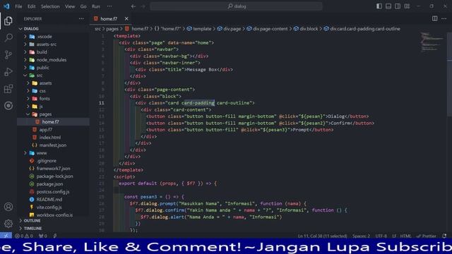This screenshot has height=254, width=452.
Task: Change language mode HTML in status bar
Action: point(405,236)
